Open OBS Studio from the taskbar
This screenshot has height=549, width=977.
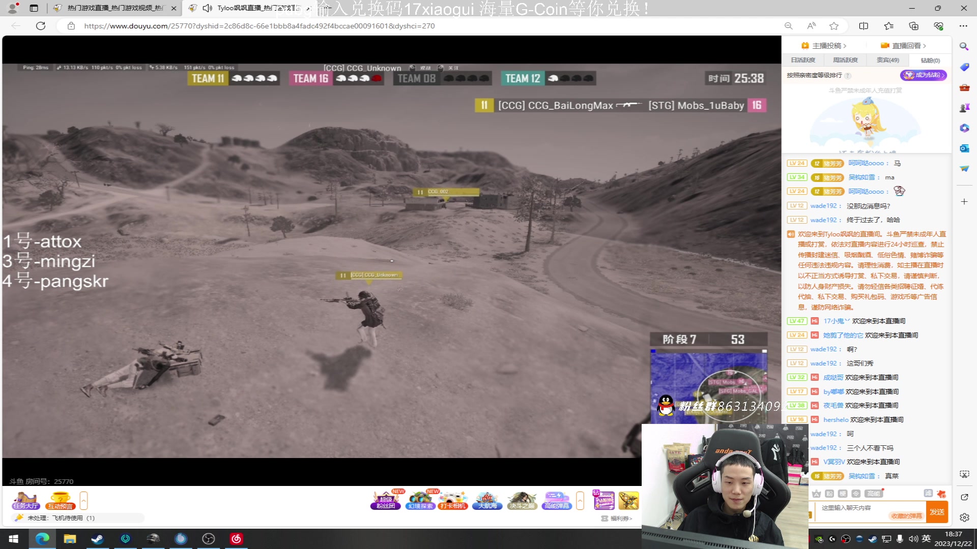[209, 539]
